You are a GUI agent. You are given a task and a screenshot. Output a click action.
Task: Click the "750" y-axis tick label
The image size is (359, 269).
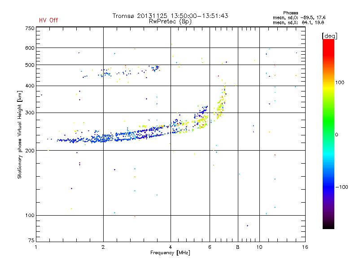[x=30, y=28]
